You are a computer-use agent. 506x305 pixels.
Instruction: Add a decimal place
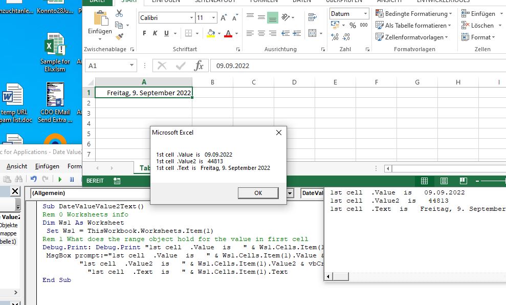tap(335, 37)
